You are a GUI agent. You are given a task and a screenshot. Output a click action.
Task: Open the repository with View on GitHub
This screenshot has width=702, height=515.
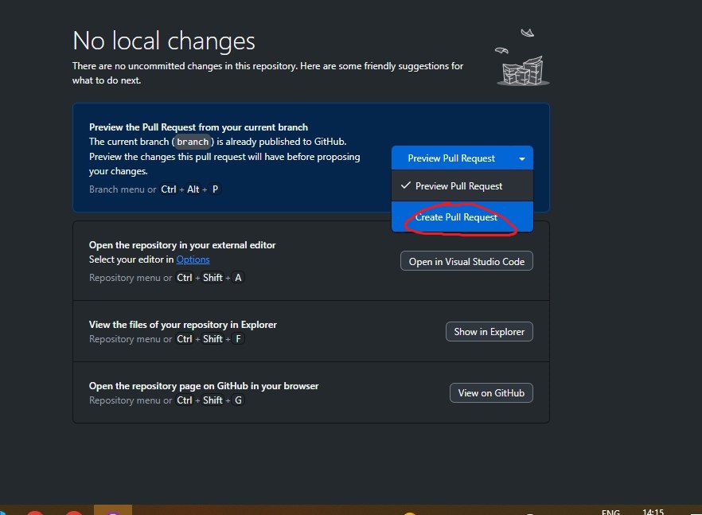(491, 393)
